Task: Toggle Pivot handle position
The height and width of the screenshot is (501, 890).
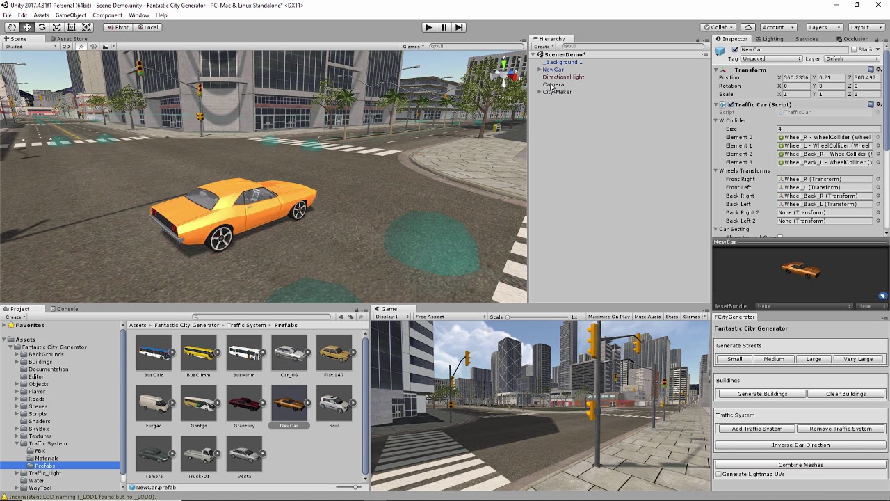Action: coord(118,27)
